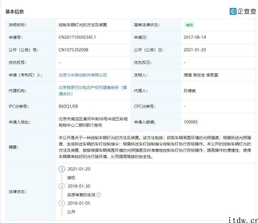Image resolution: width=258 pixels, height=223 pixels.
Task: Click publication number CN107539209B
Action: [74, 50]
